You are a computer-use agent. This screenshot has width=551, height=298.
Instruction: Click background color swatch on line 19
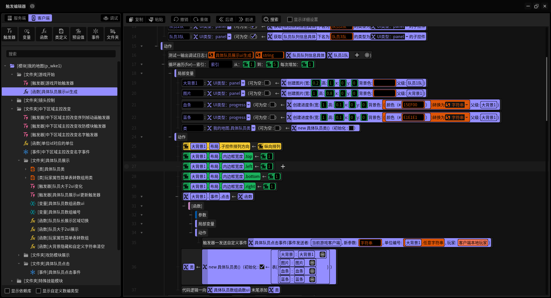click(384, 83)
